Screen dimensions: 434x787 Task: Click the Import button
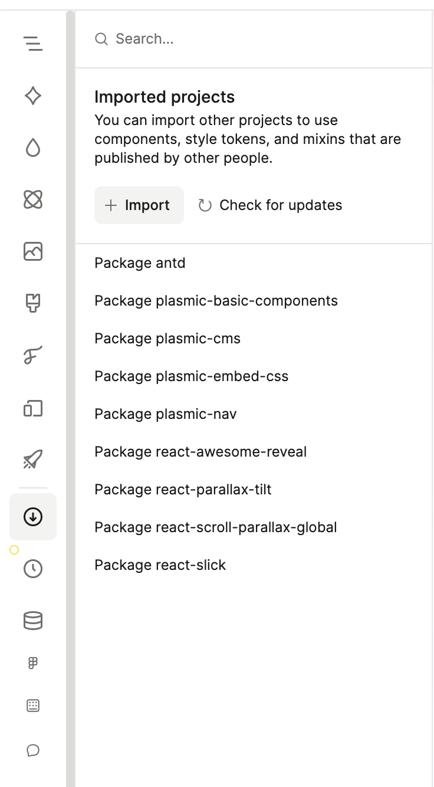pyautogui.click(x=139, y=205)
